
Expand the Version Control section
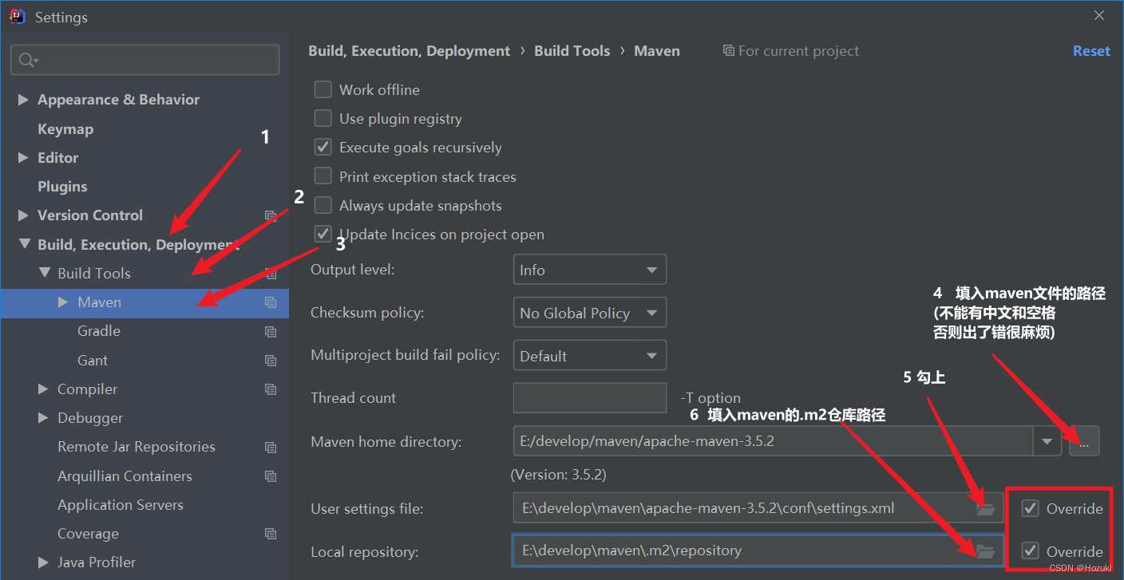click(x=23, y=215)
